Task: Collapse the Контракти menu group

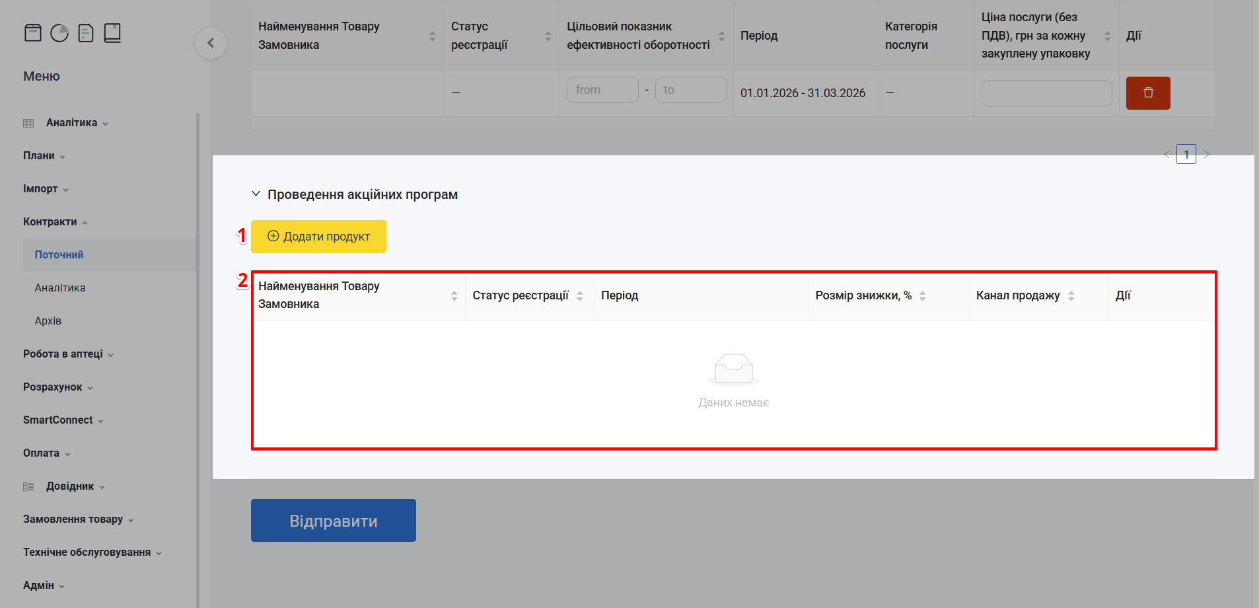Action: pyautogui.click(x=55, y=222)
